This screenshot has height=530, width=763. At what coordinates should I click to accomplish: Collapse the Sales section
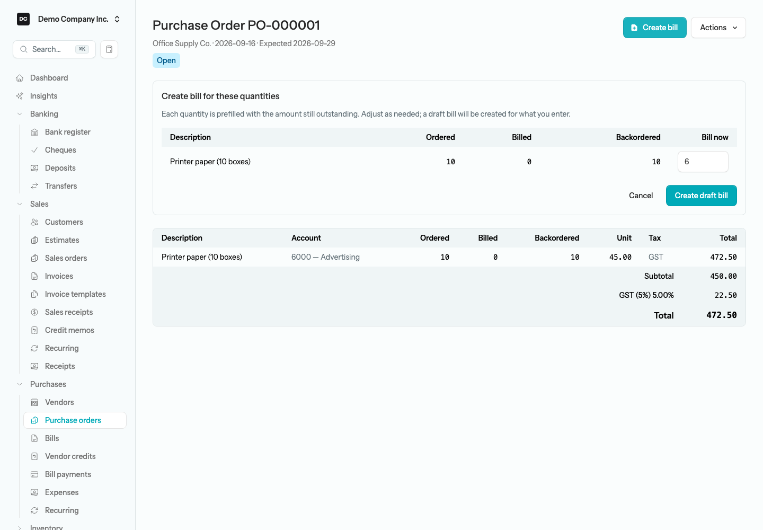(20, 204)
